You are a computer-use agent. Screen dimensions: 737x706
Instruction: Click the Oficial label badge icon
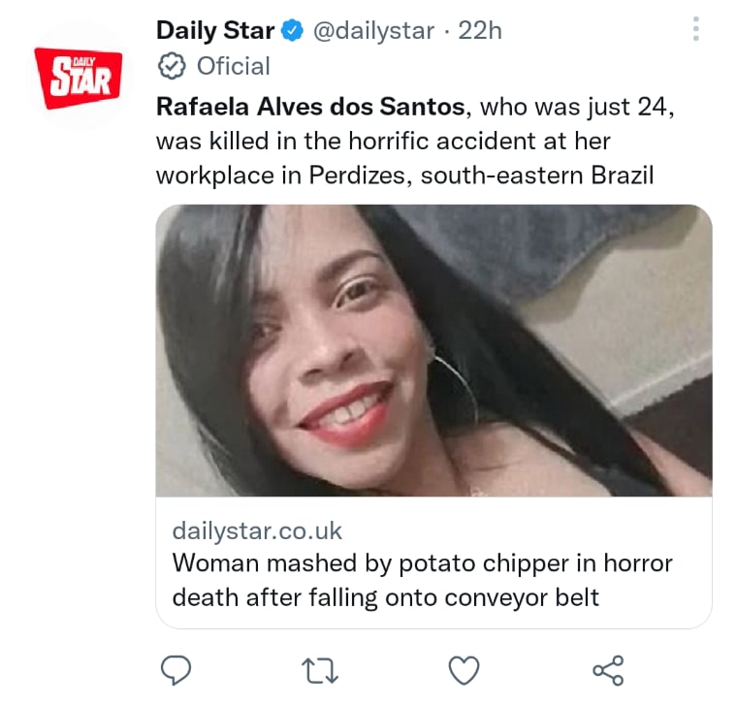coord(172,66)
